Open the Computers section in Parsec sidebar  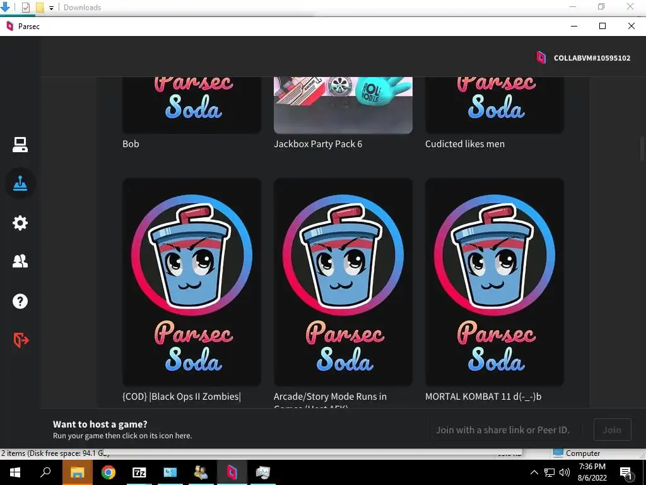click(x=20, y=145)
